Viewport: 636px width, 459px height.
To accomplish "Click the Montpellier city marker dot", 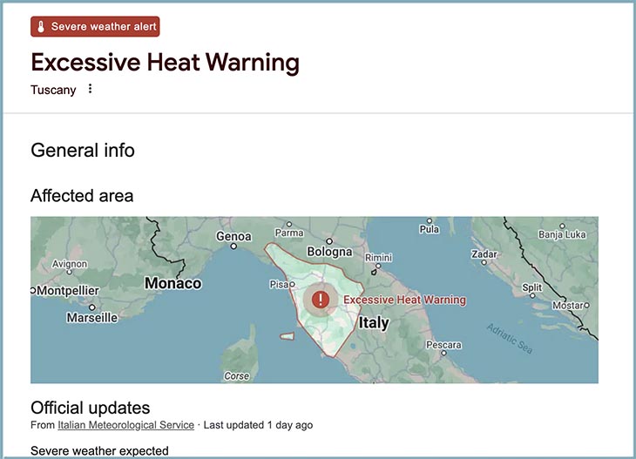I will [x=33, y=290].
